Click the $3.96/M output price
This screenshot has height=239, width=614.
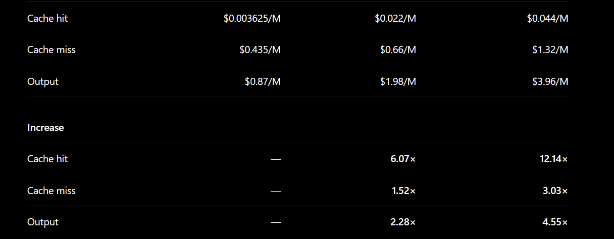pos(550,81)
